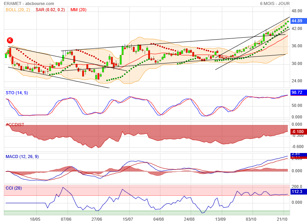The width and height of the screenshot is (307, 223).
Task: Click the 27/06 date on the axis
Action: pyautogui.click(x=97, y=219)
